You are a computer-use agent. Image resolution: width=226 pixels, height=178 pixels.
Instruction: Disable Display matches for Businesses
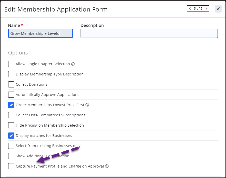(11, 136)
